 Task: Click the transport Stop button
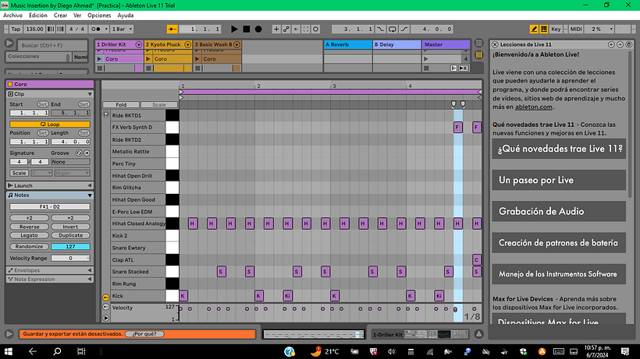(x=246, y=29)
